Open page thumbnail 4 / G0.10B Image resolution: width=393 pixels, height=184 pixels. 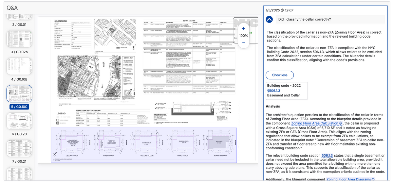click(x=19, y=66)
